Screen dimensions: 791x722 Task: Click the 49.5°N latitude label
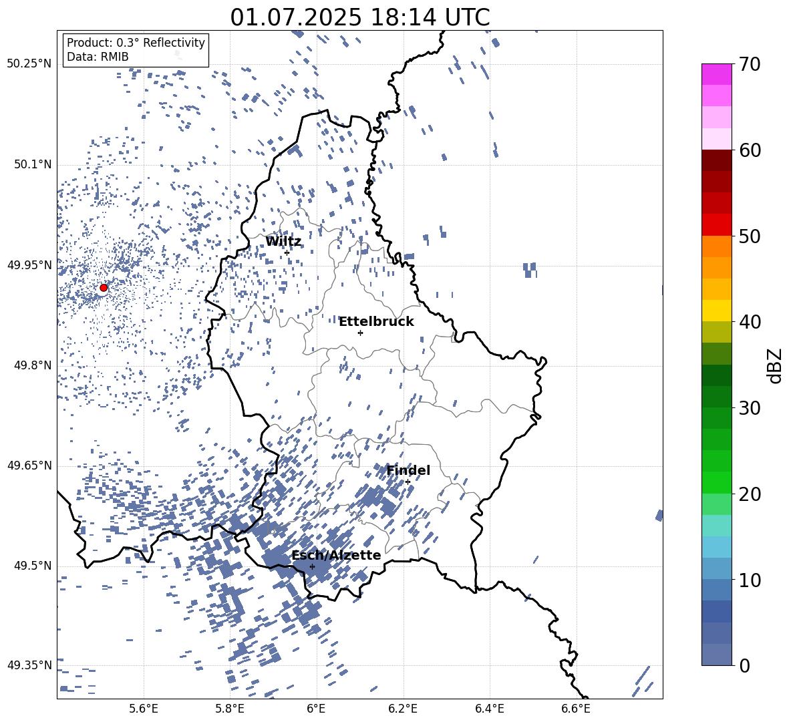pyautogui.click(x=33, y=566)
